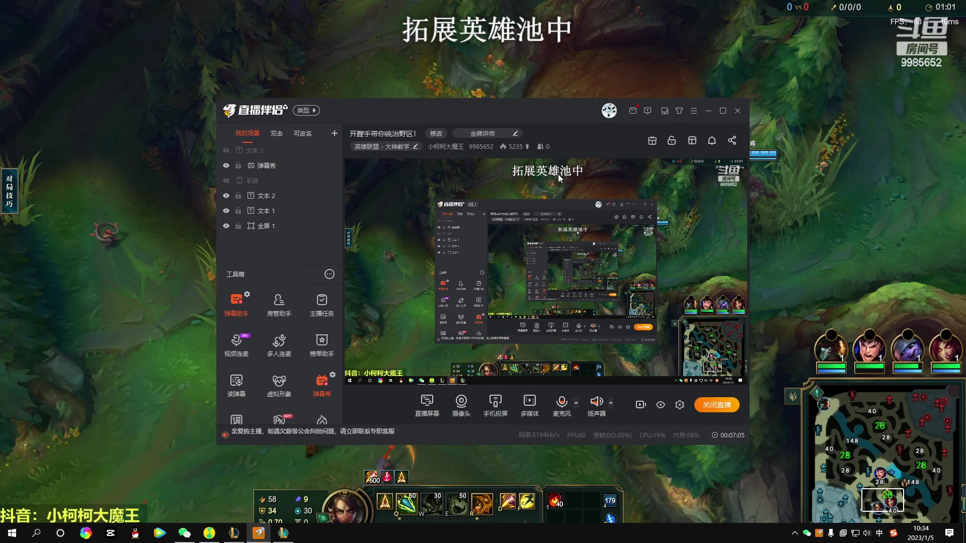Switch to 双击 scene tab
The image size is (966, 543).
coord(277,133)
